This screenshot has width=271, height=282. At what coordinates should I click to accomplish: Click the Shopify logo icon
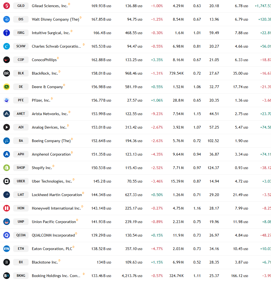click(x=7, y=168)
